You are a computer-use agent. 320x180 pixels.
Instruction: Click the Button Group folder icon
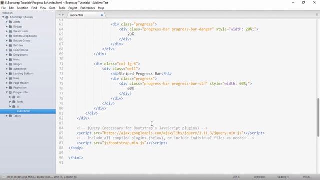coord(10,41)
